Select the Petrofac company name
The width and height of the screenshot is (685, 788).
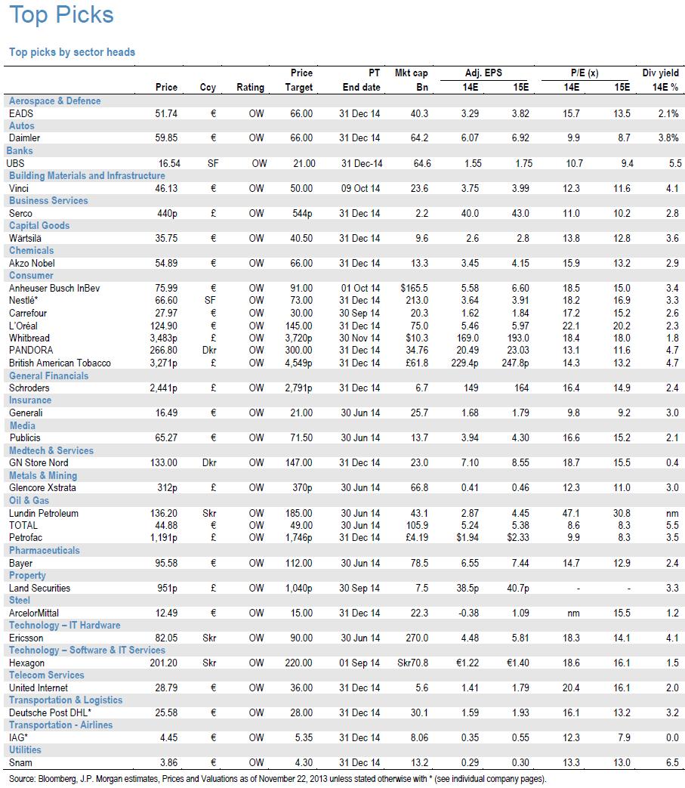pos(26,537)
